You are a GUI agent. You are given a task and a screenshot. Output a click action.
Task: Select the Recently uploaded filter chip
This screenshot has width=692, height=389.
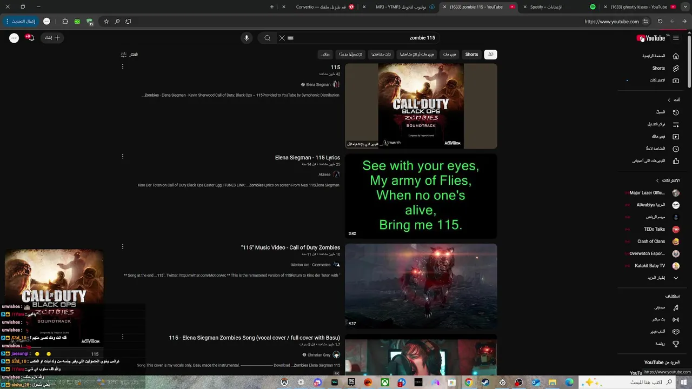click(351, 55)
